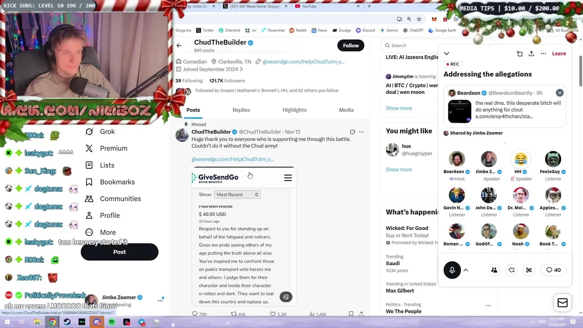Open Jimbo Zoomer account switcher dots
The width and height of the screenshot is (583, 328).
click(x=160, y=300)
